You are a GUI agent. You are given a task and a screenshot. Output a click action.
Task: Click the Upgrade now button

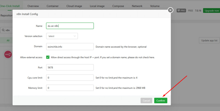[x=211, y=11]
